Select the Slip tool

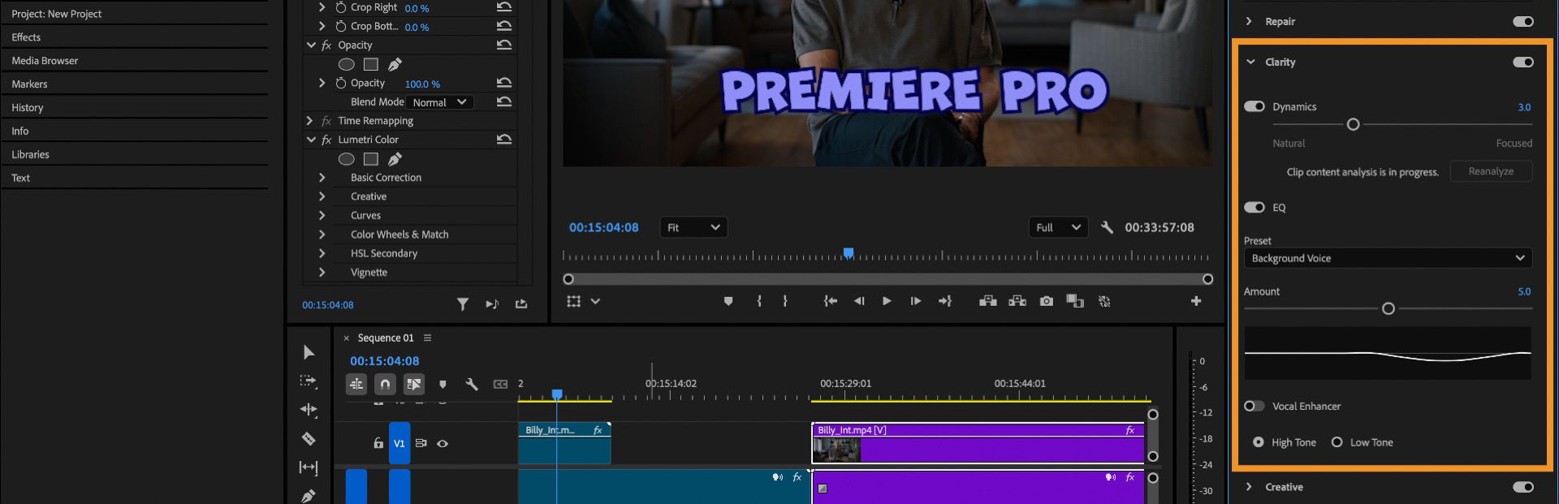(309, 467)
